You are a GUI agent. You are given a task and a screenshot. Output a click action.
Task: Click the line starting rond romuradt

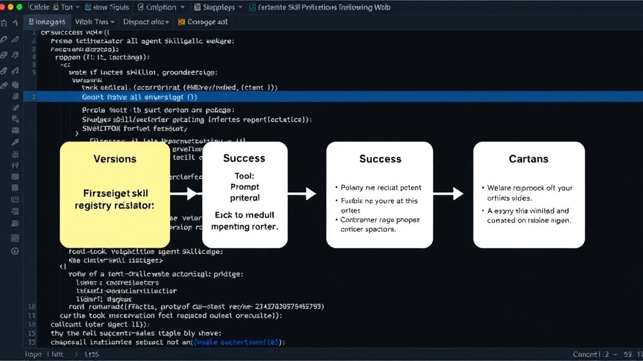(197, 306)
